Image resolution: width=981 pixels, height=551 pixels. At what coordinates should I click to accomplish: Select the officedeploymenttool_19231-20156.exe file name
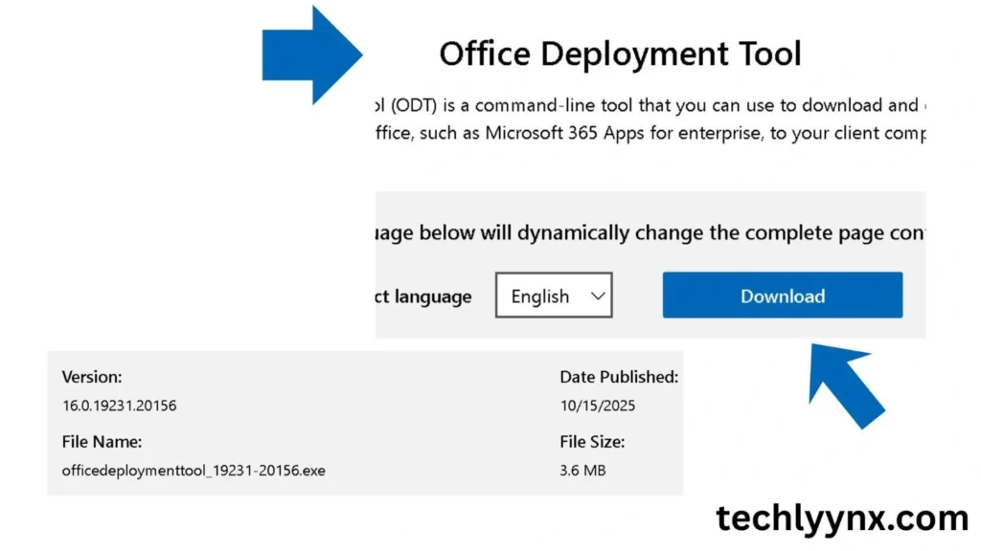point(194,471)
